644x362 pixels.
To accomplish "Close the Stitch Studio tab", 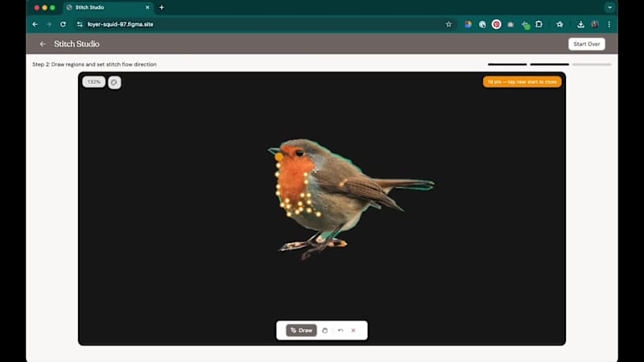I will (147, 7).
